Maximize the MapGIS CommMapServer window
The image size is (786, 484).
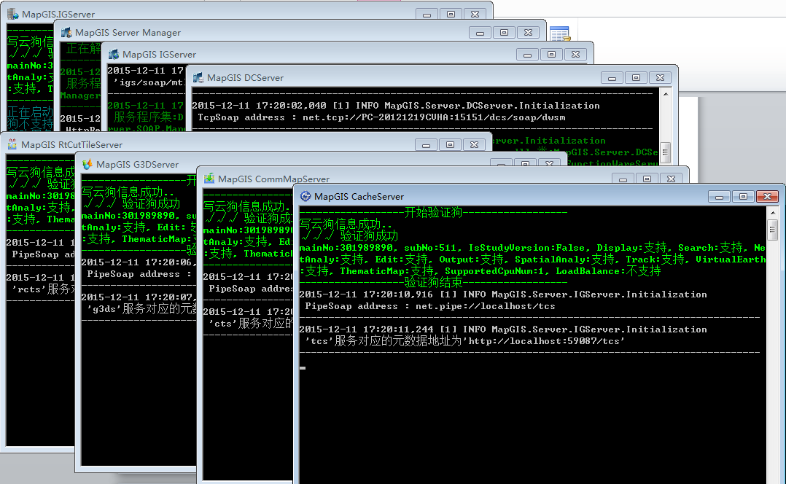pyautogui.click(x=647, y=179)
